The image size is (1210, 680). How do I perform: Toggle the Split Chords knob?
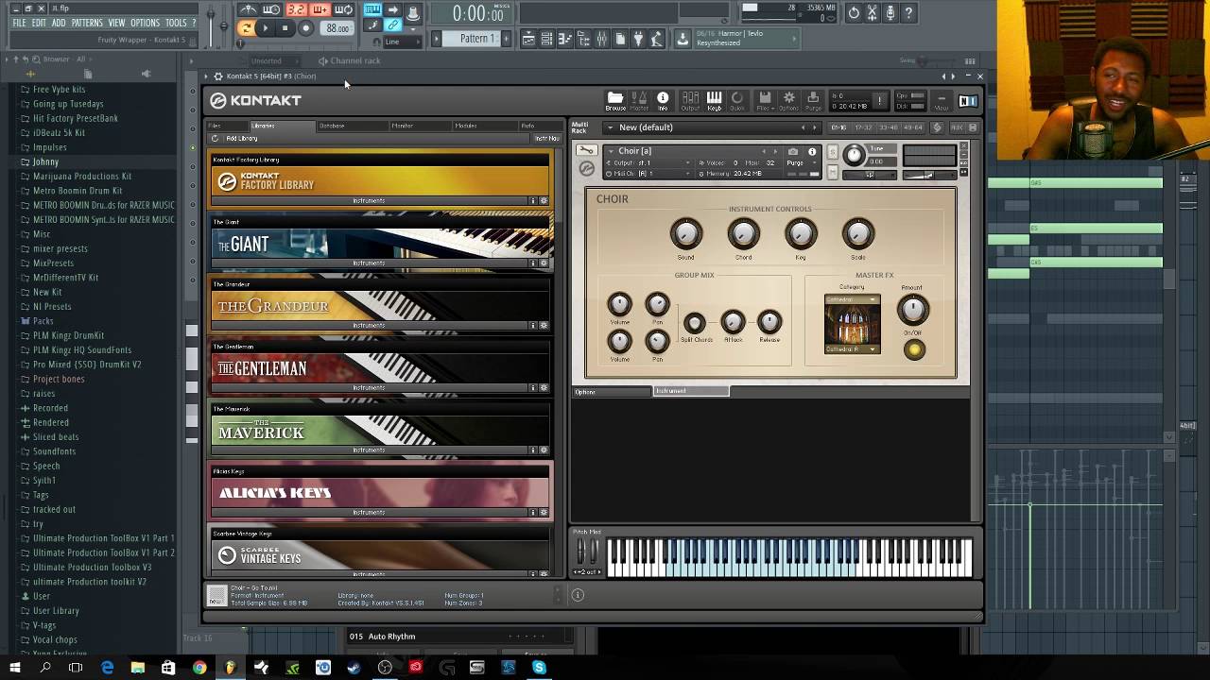[694, 324]
